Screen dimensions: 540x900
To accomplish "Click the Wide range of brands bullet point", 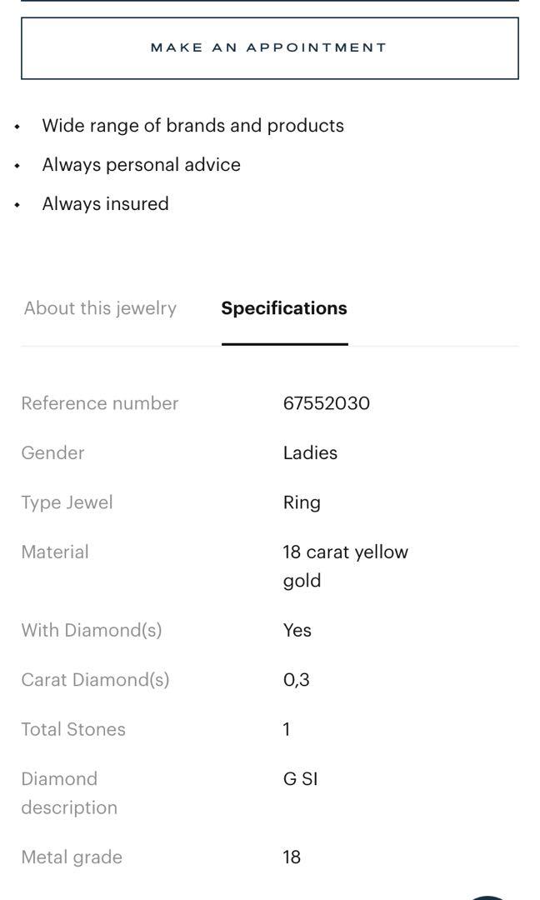I will coord(192,126).
